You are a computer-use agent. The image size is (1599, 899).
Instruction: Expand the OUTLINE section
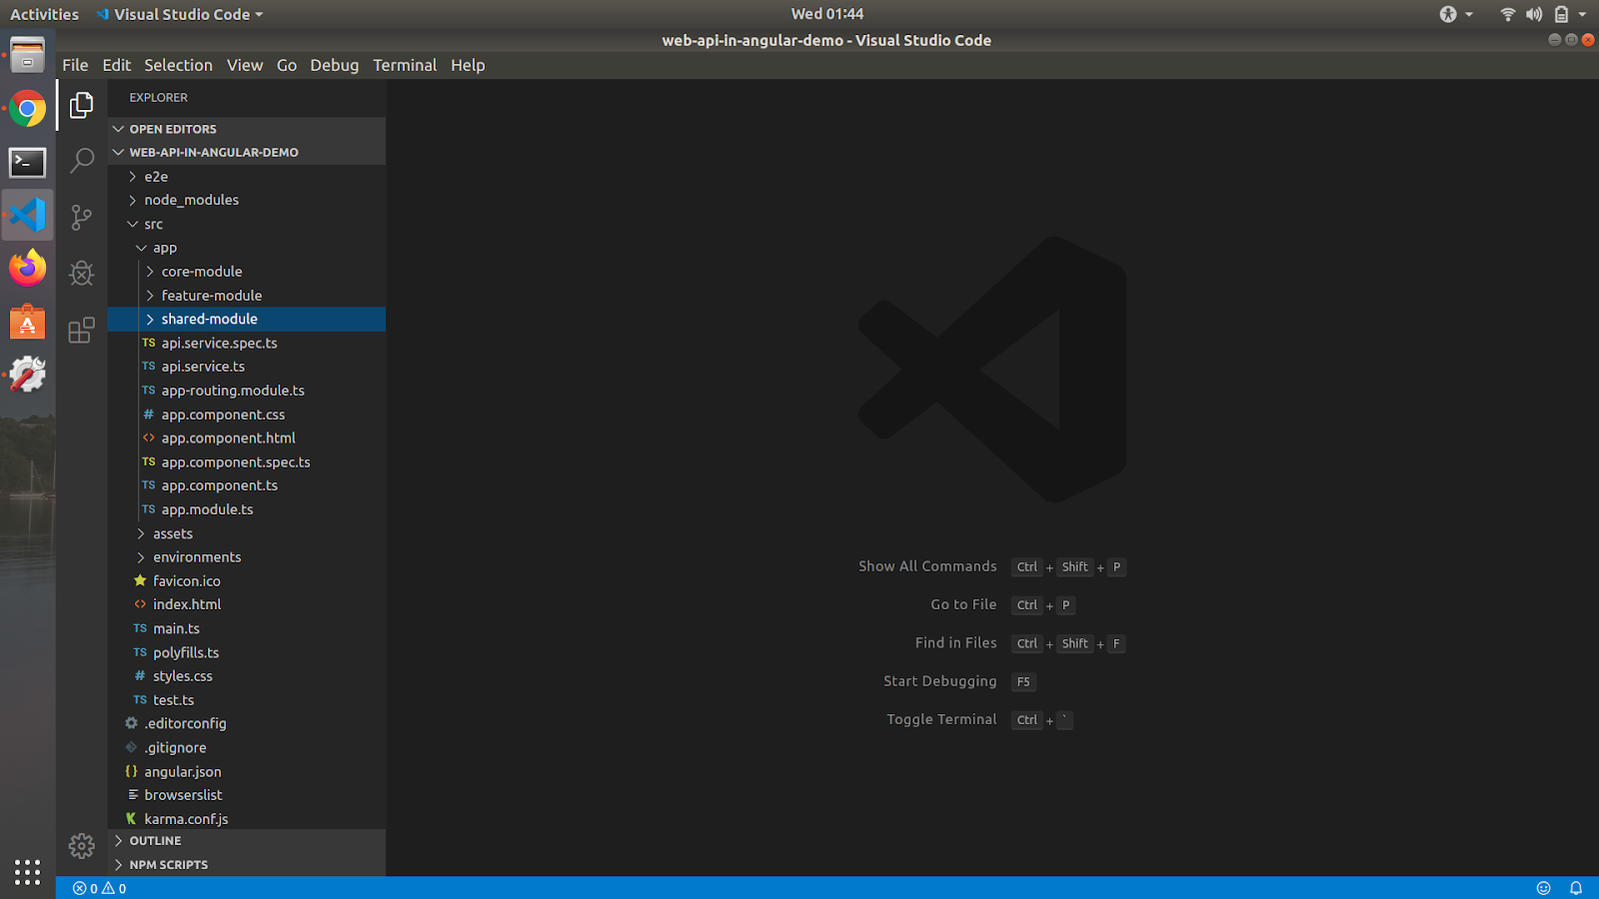coord(247,841)
